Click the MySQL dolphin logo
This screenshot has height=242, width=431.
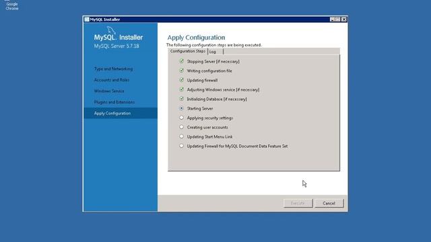pyautogui.click(x=111, y=30)
